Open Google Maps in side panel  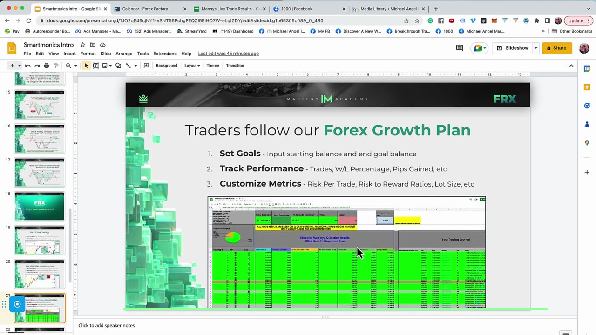pos(587,143)
